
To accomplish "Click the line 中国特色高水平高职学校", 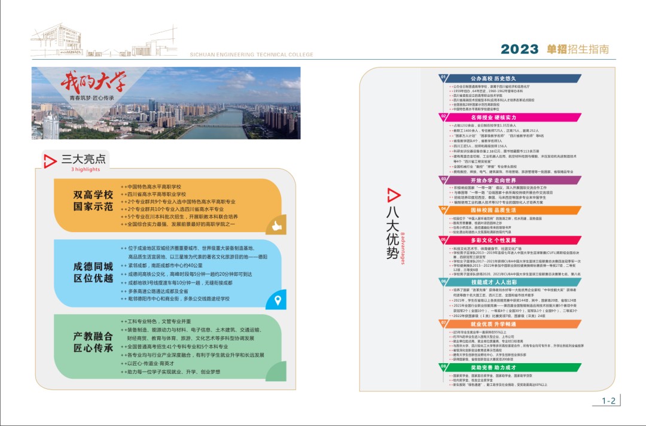I will pyautogui.click(x=151, y=187).
